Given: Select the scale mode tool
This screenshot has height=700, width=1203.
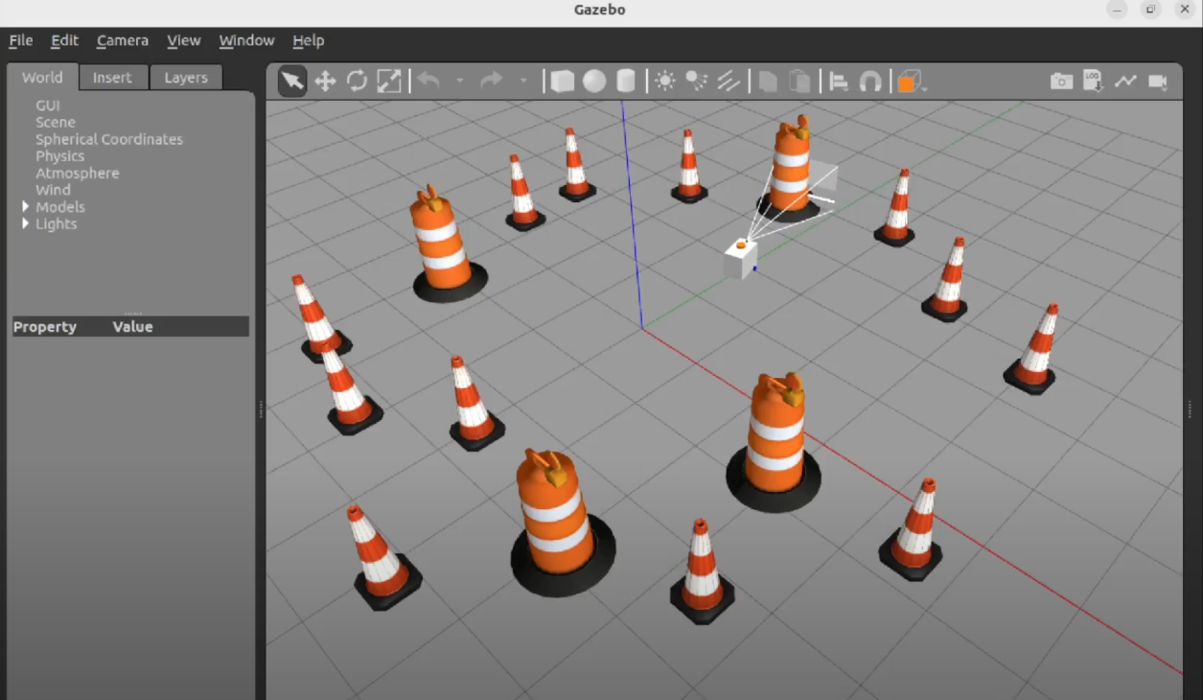Looking at the screenshot, I should point(389,82).
